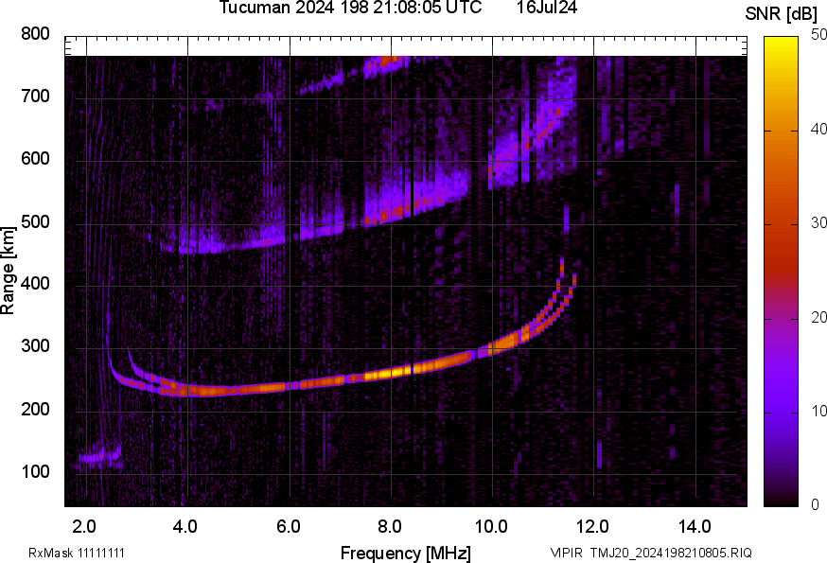Click the frequency tick label '12.0'
Image resolution: width=827 pixels, height=563 pixels.
click(593, 527)
